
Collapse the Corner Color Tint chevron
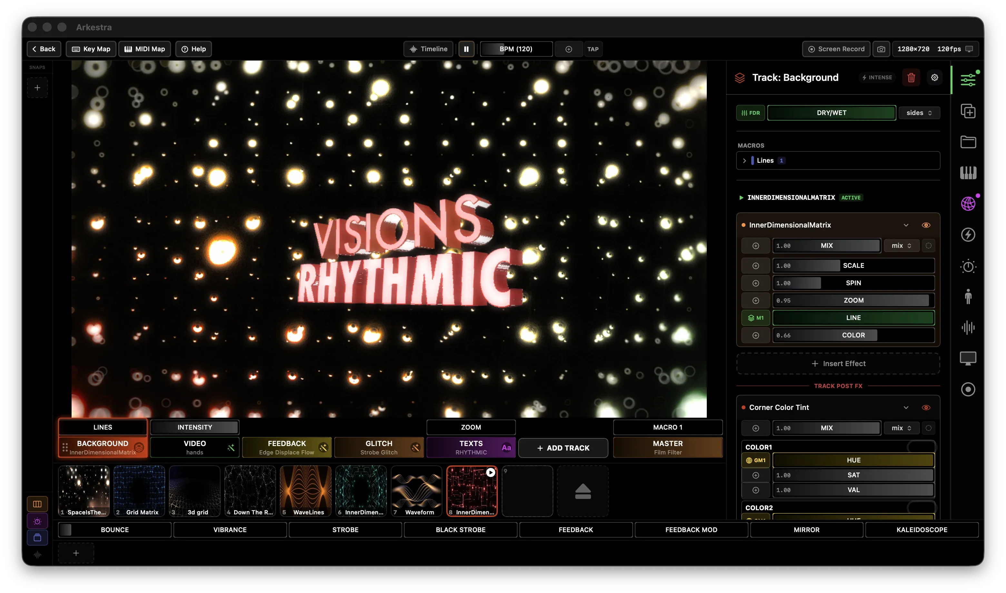906,408
